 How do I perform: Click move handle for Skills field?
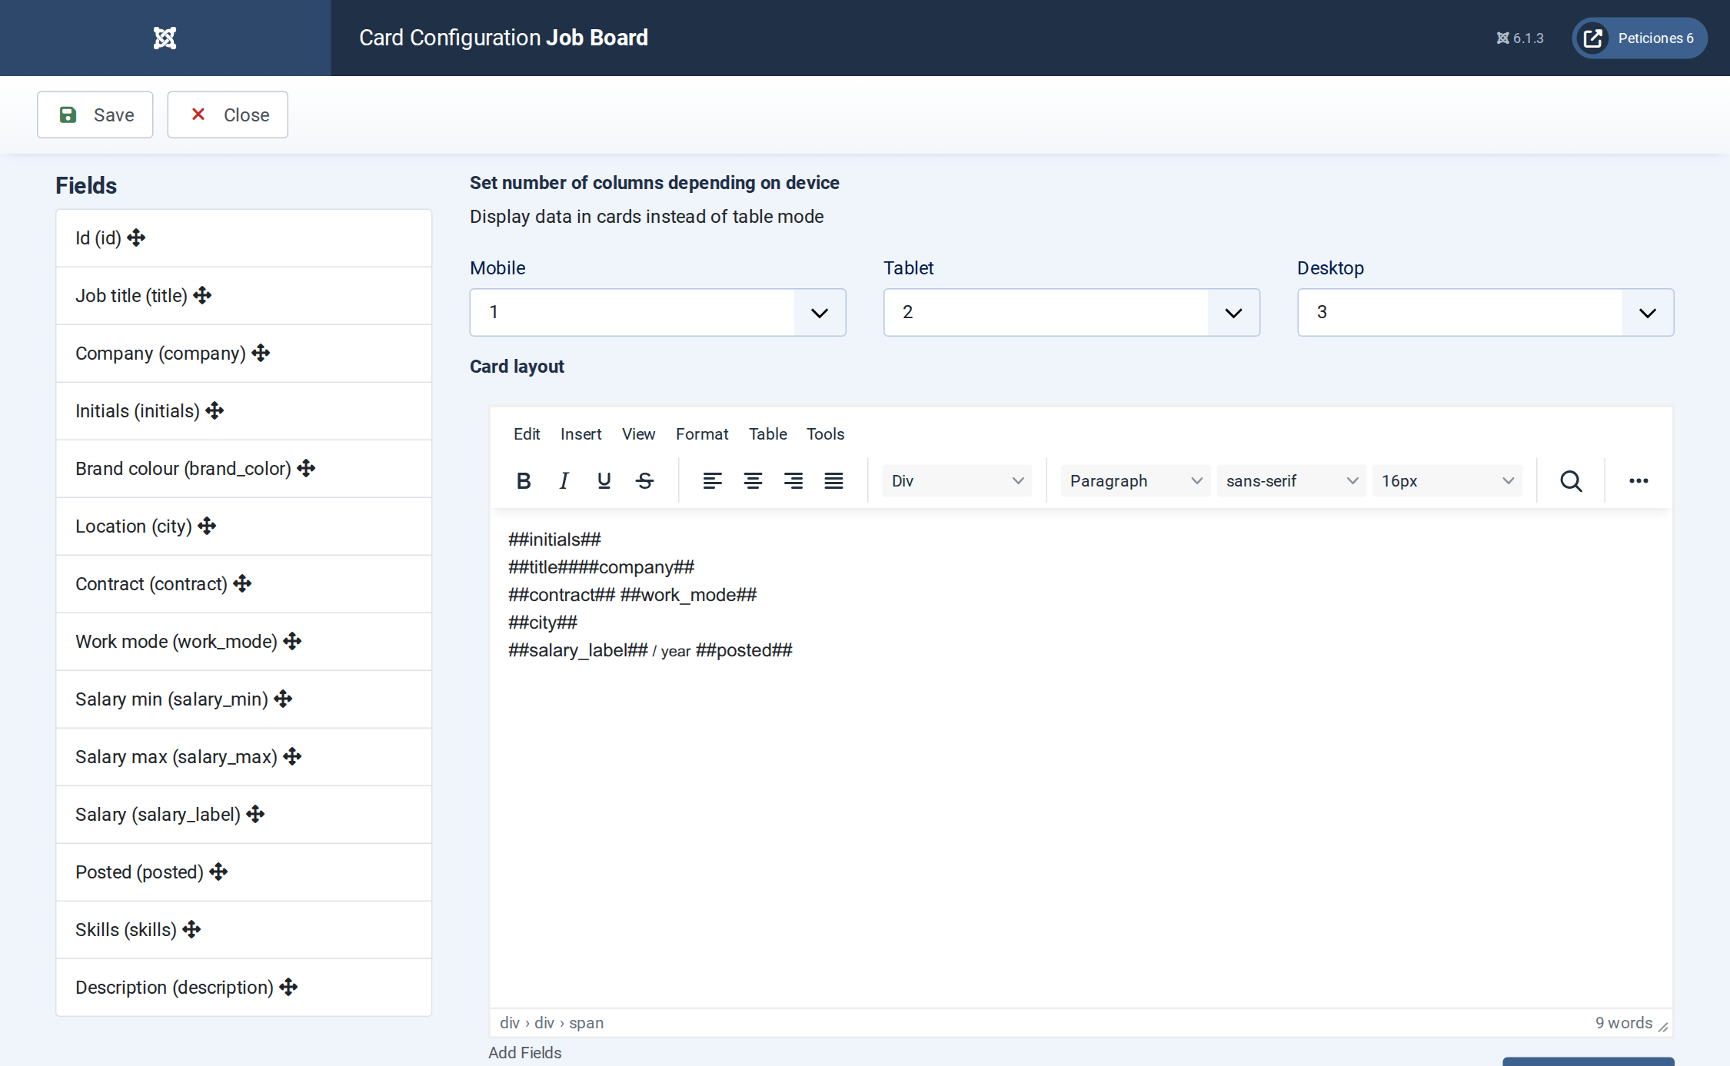(191, 930)
